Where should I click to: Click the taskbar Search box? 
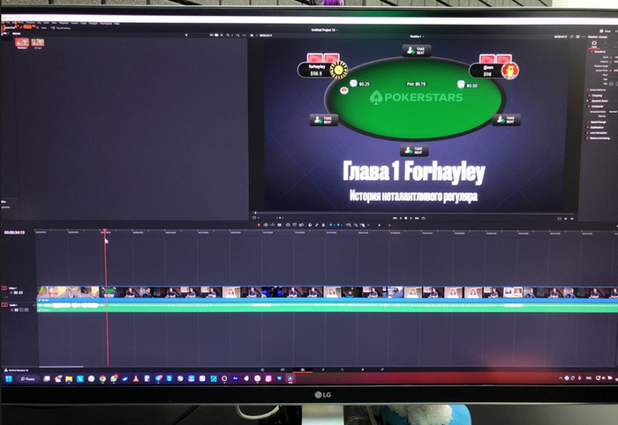click(27, 378)
